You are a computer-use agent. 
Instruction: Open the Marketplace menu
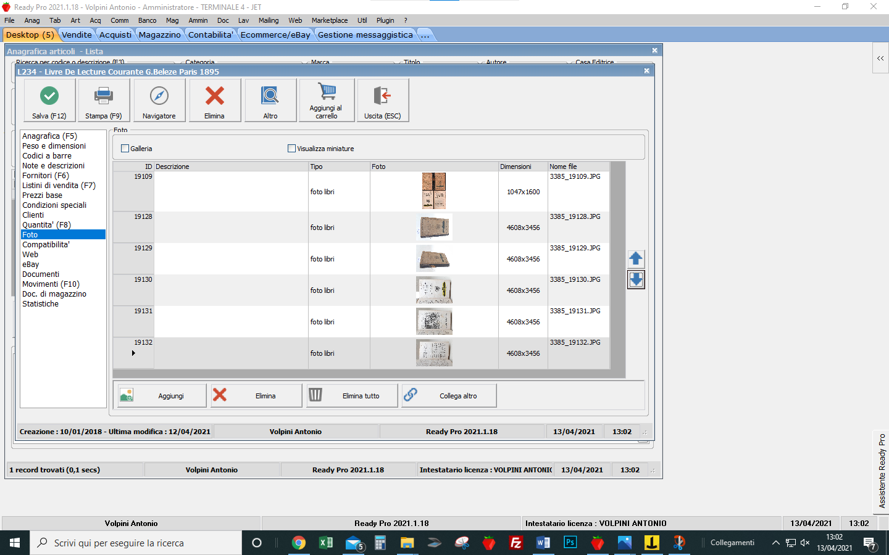tap(330, 20)
